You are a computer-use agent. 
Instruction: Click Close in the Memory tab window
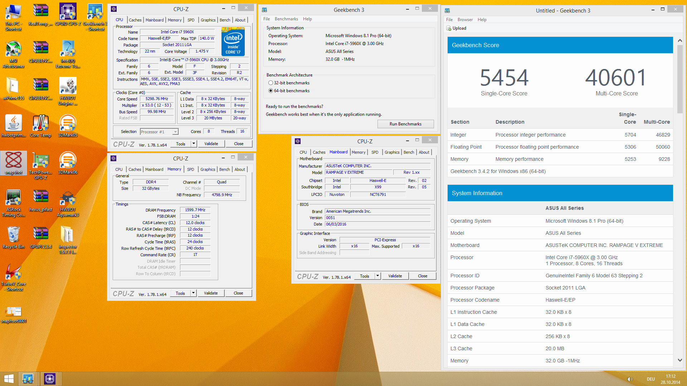click(x=238, y=293)
